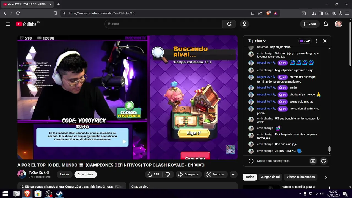Send a heart reaction in chat
Screen dimensions: 352x198
pyautogui.click(x=324, y=161)
